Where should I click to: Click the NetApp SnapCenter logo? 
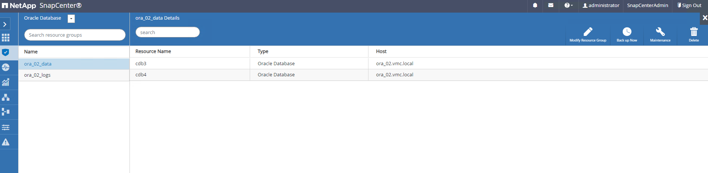click(42, 6)
